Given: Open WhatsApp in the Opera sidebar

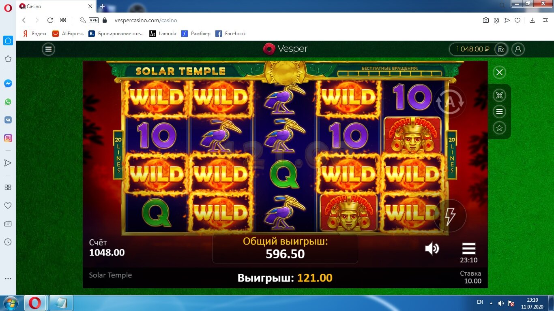Looking at the screenshot, I should (8, 102).
